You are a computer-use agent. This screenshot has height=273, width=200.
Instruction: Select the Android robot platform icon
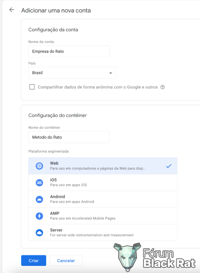39,199
